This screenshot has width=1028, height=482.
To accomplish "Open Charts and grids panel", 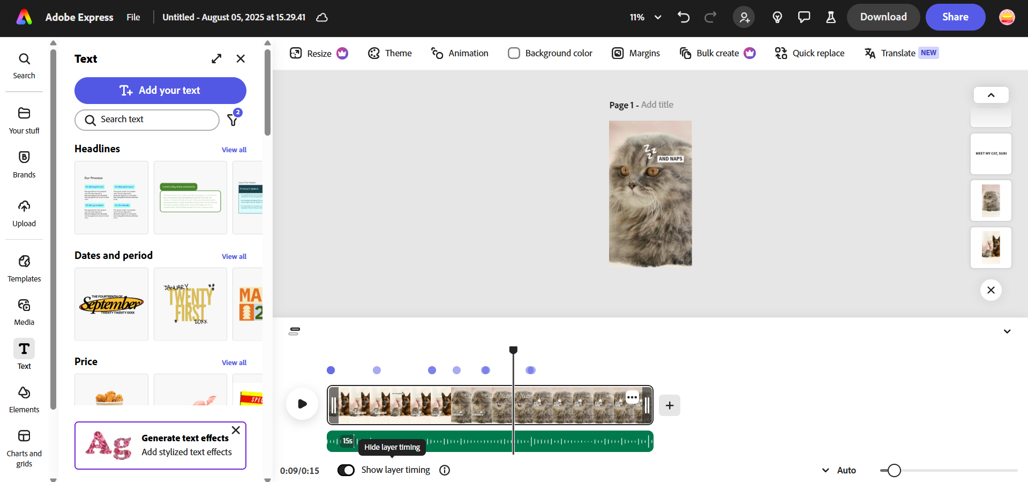I will click(24, 448).
